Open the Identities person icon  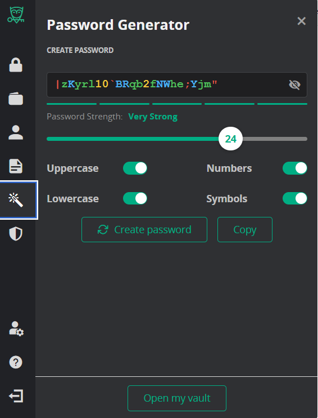(16, 132)
